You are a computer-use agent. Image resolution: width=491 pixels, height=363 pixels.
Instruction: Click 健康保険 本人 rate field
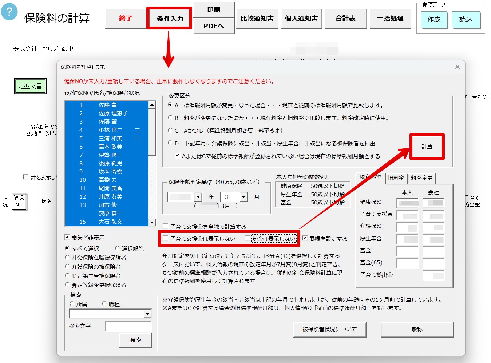pos(407,203)
